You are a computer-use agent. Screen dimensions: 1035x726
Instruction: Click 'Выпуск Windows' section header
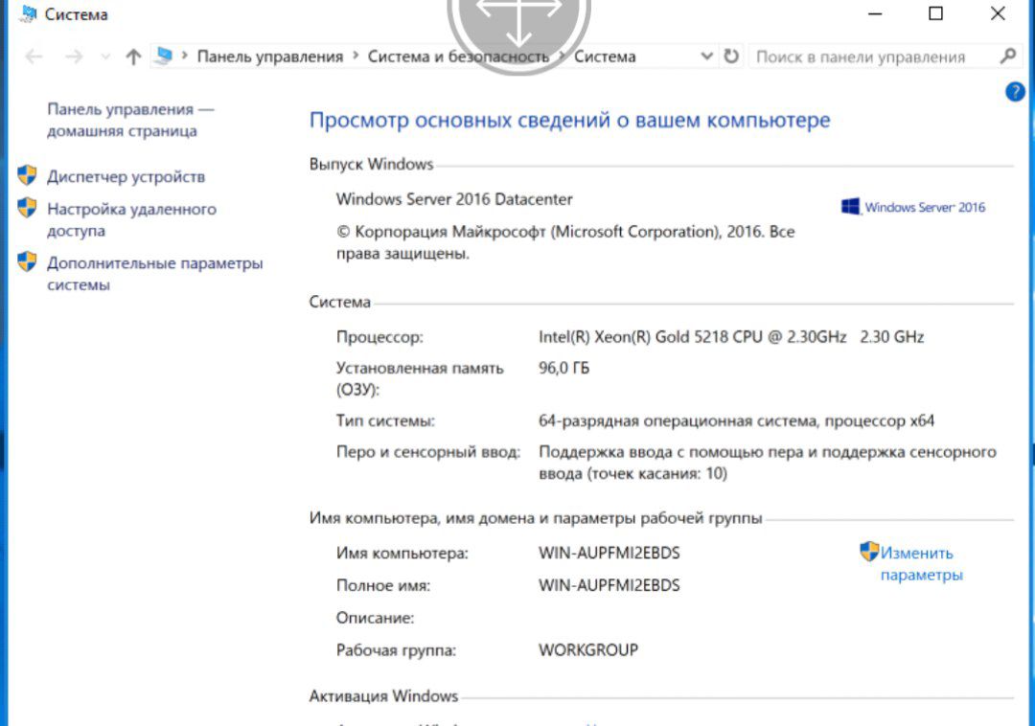[372, 164]
